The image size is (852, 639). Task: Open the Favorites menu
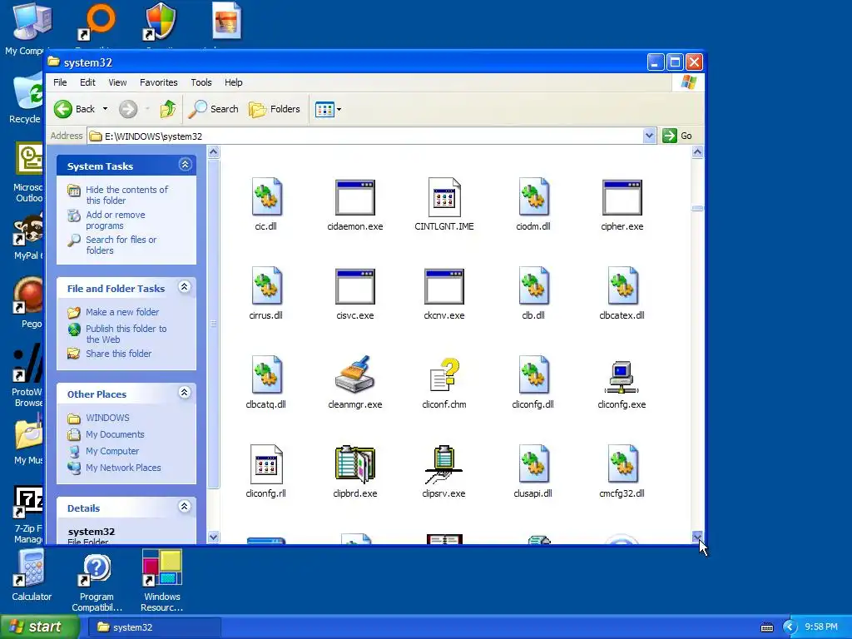point(159,82)
